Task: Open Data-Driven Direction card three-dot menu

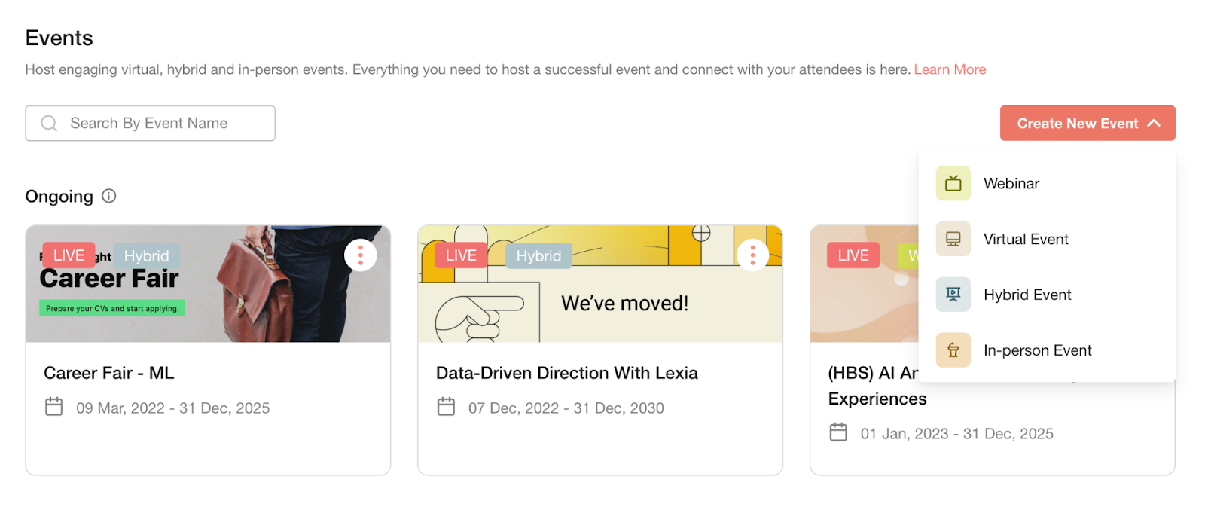Action: pos(752,255)
